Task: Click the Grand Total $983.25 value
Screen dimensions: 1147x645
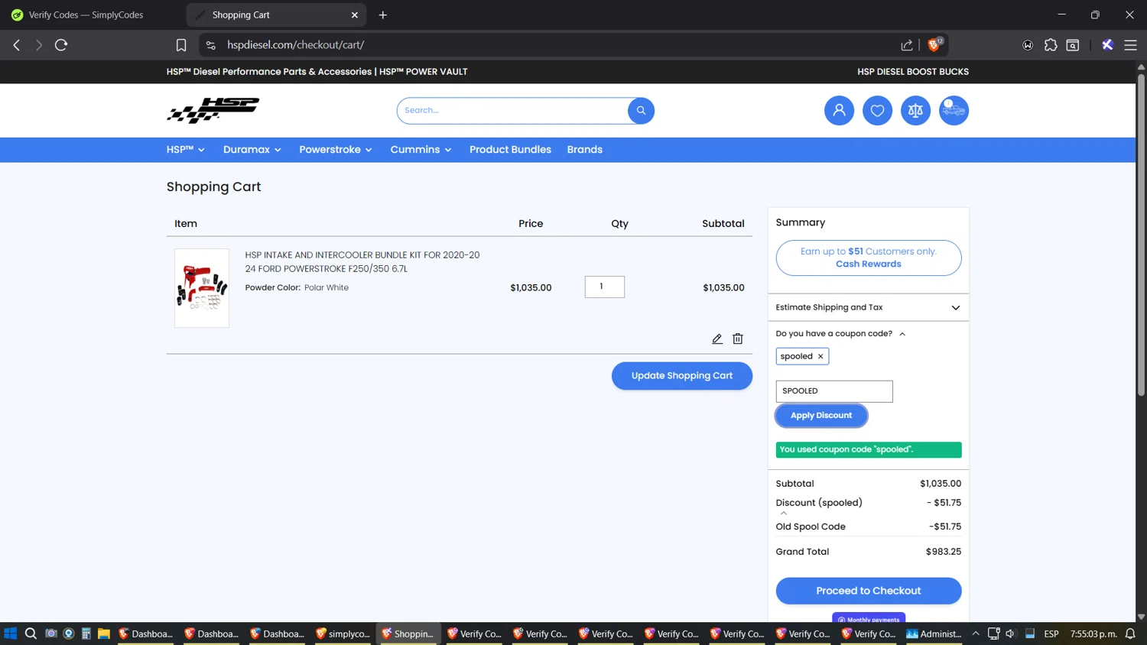Action: click(943, 552)
